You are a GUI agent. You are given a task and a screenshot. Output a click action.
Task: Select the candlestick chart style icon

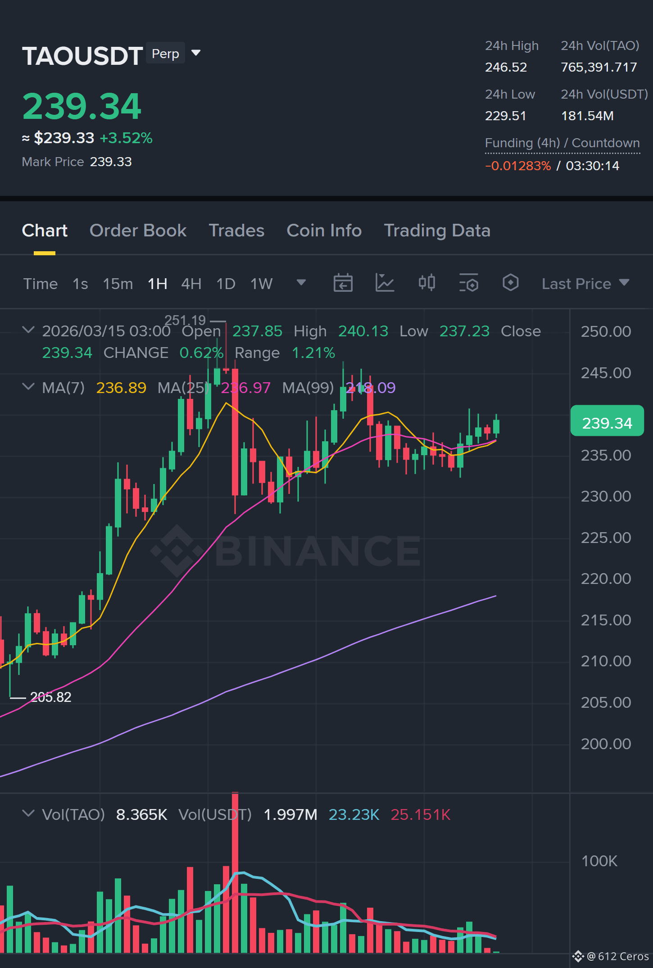(x=426, y=283)
